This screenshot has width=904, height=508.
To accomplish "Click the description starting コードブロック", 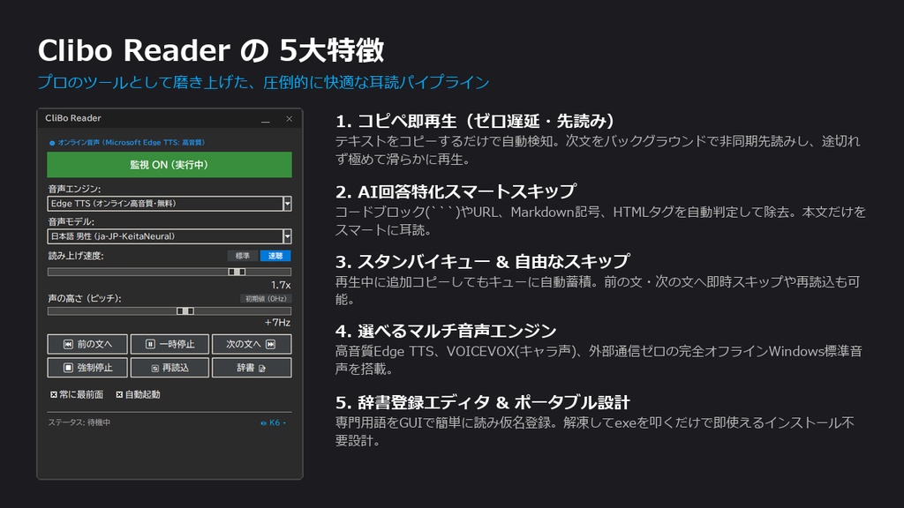I will coord(600,221).
